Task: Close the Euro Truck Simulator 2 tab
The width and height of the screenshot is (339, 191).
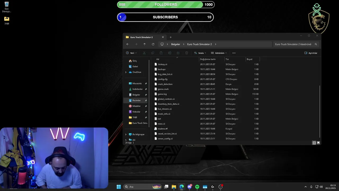Action: [x=163, y=37]
